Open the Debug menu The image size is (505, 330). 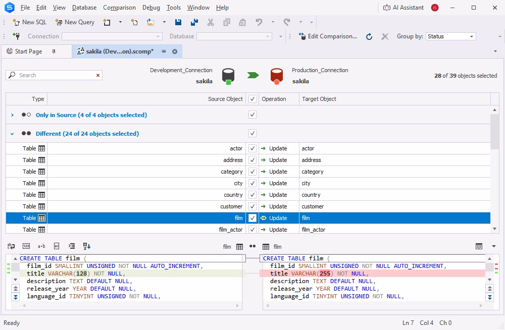151,8
